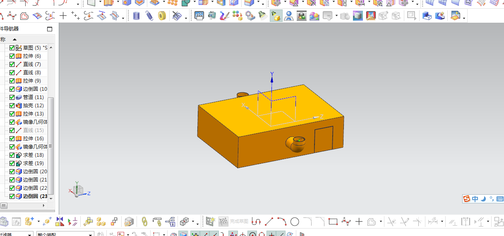Select the Circle tool in sketch toolbar
Screen dimensions: 504x236
coord(295,222)
